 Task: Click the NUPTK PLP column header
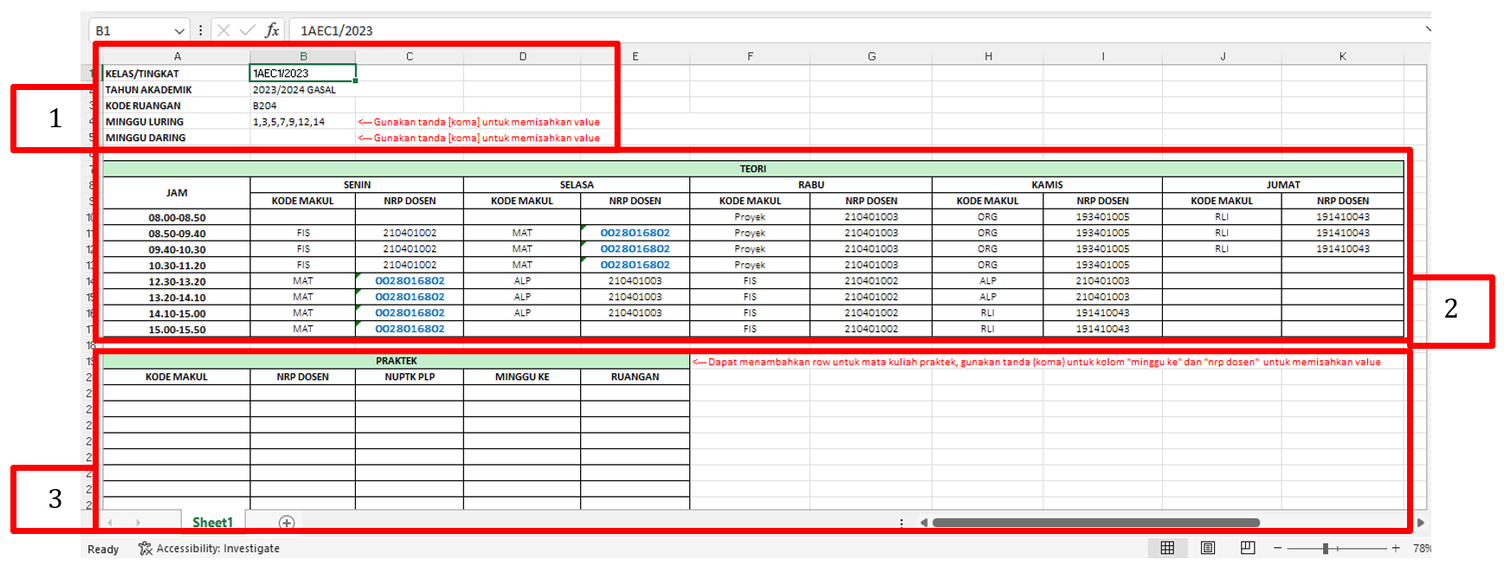pos(410,376)
